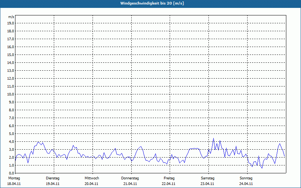
Task: Click the '18,0' y-axis label
Action: click(11, 31)
